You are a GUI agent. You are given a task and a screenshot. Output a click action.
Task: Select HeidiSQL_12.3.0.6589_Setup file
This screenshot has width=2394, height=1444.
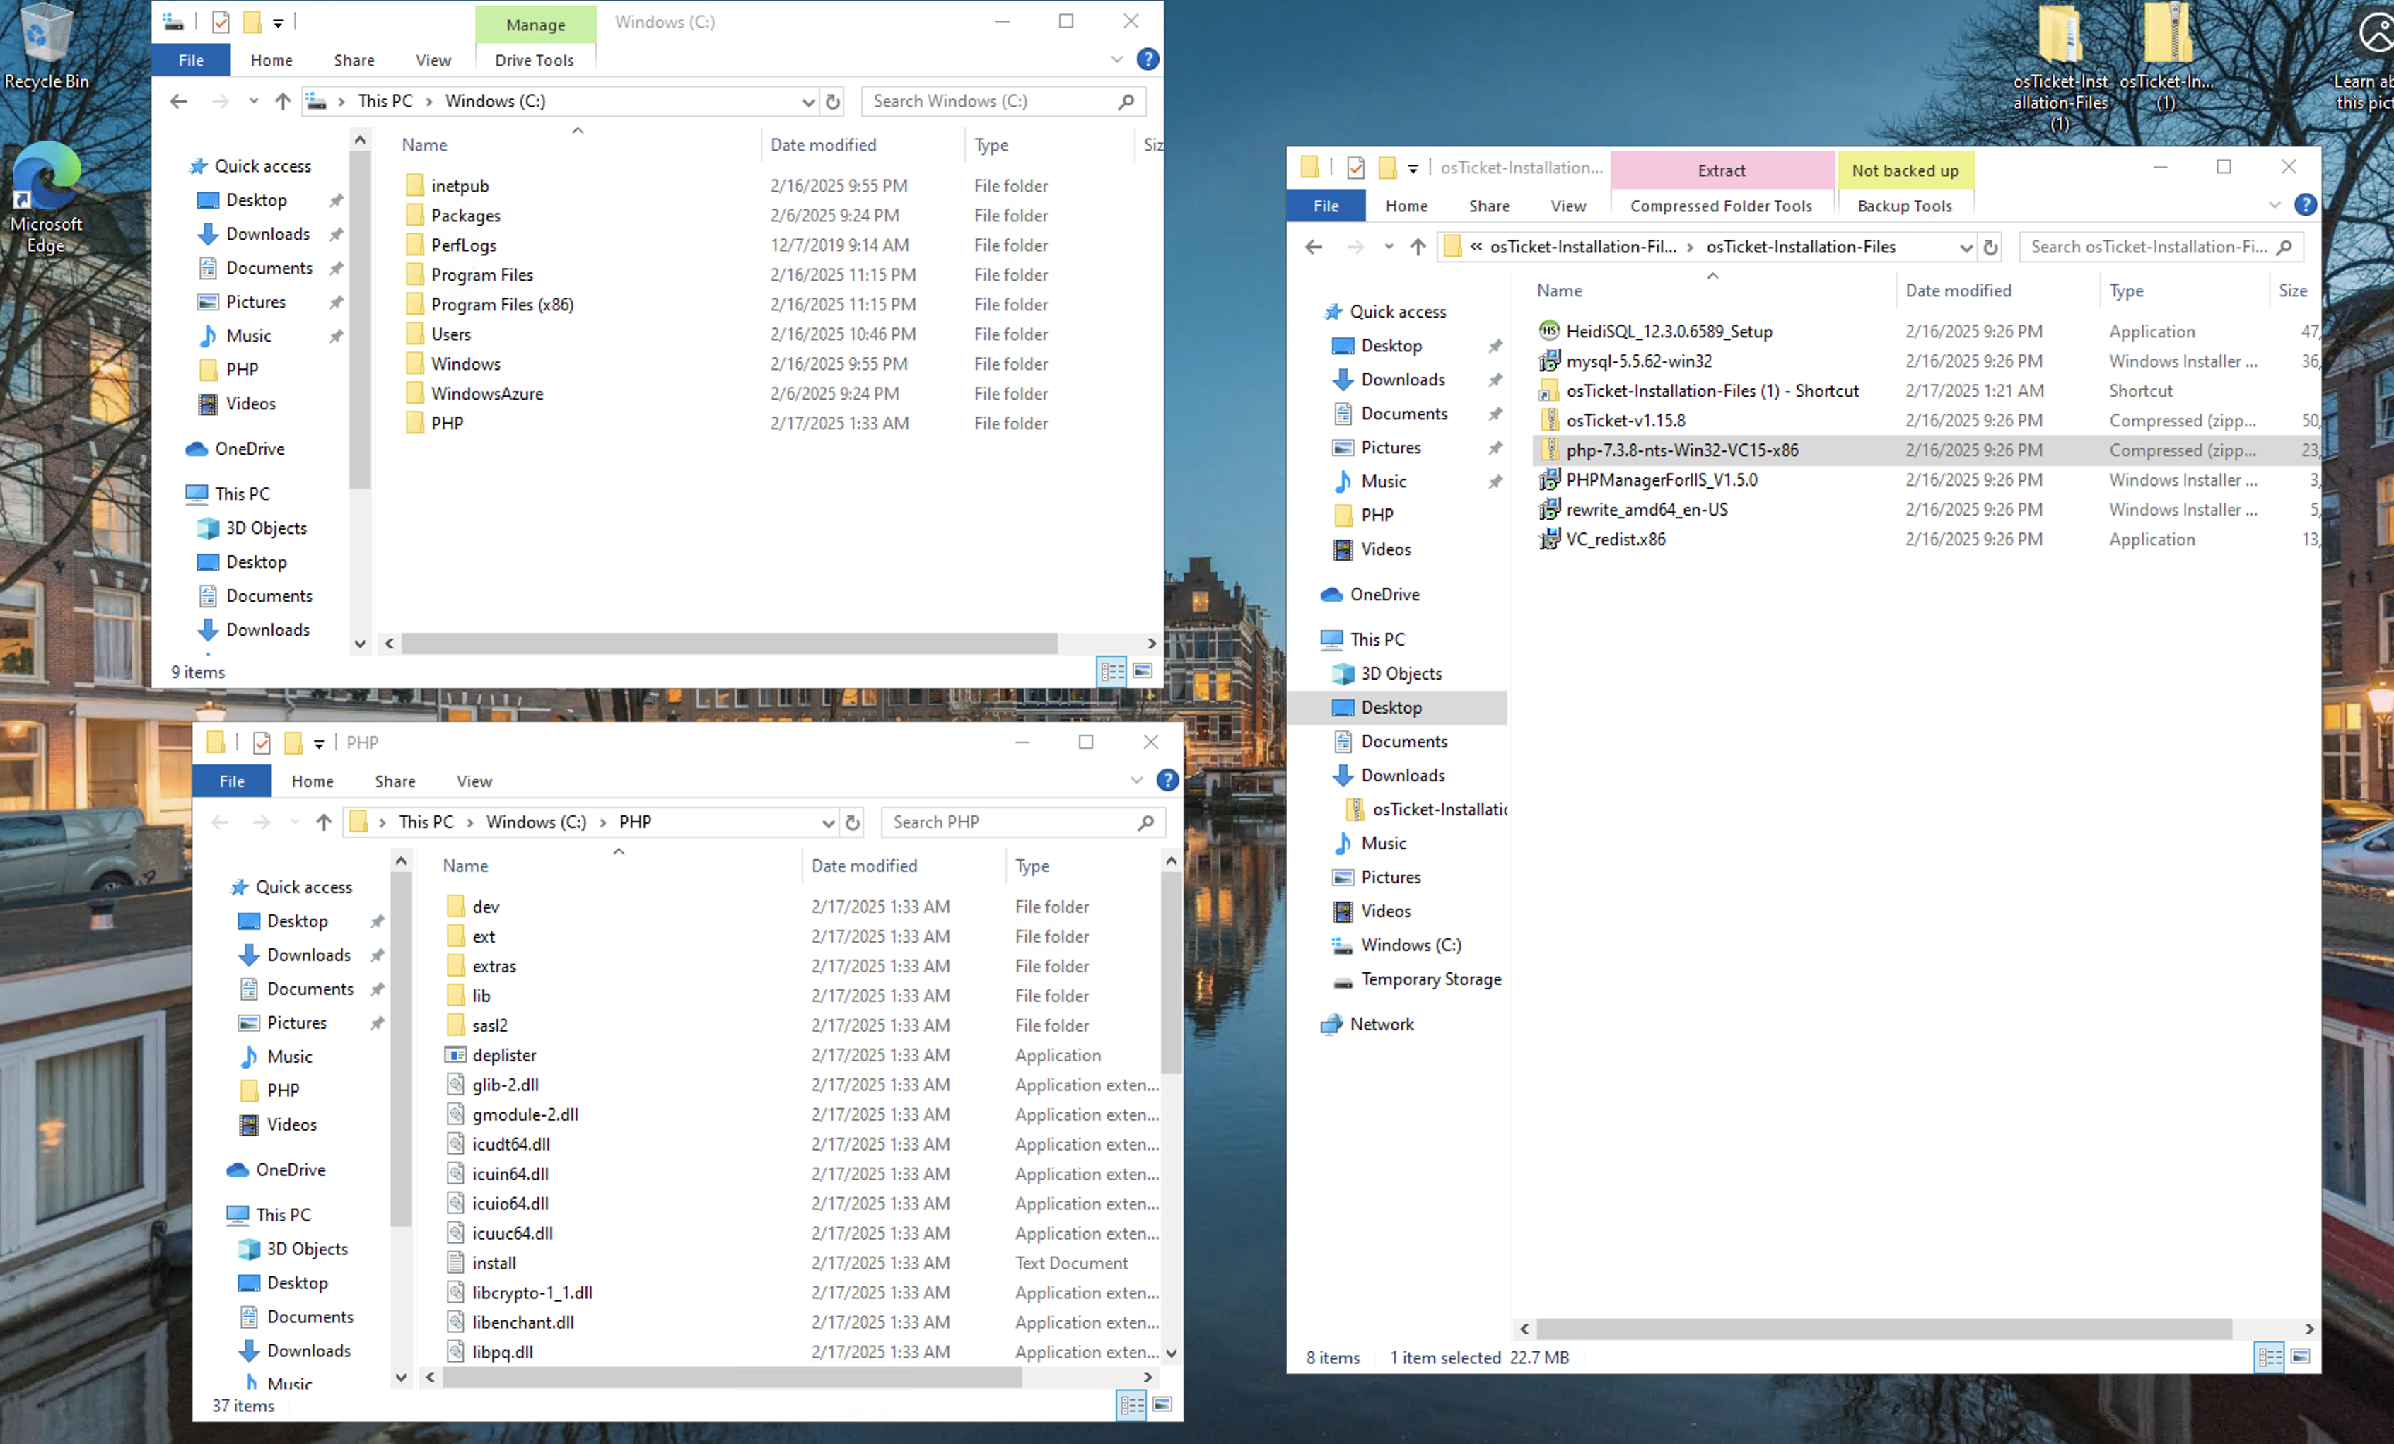pos(1669,332)
